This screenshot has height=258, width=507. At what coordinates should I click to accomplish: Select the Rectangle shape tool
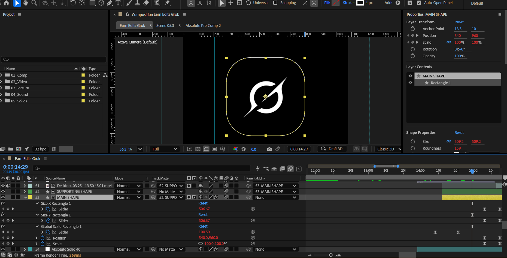click(x=93, y=3)
